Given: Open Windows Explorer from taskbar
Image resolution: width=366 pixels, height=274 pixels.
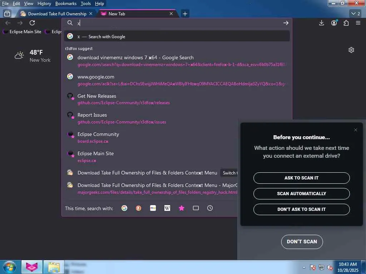Looking at the screenshot, I should tap(54, 267).
